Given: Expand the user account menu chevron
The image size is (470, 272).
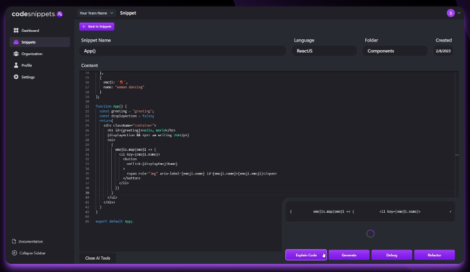Looking at the screenshot, I should click(x=459, y=13).
